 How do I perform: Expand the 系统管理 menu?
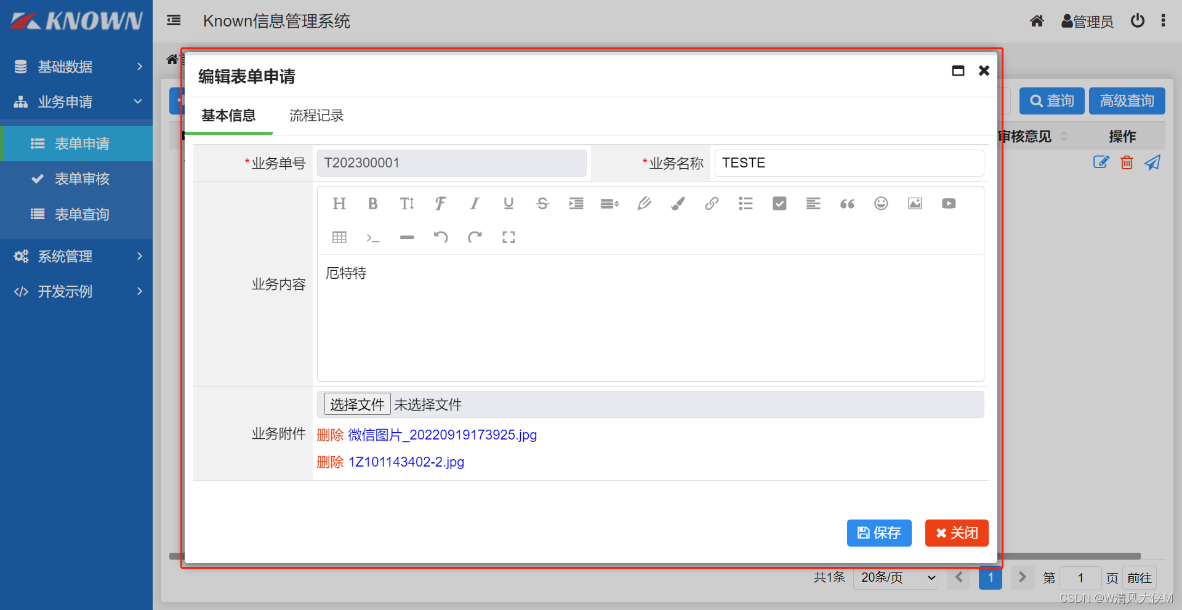[76, 256]
